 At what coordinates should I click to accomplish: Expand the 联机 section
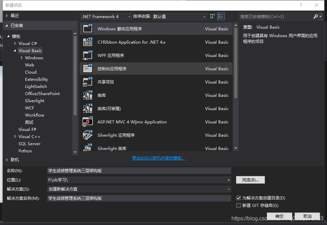pyautogui.click(x=7, y=160)
